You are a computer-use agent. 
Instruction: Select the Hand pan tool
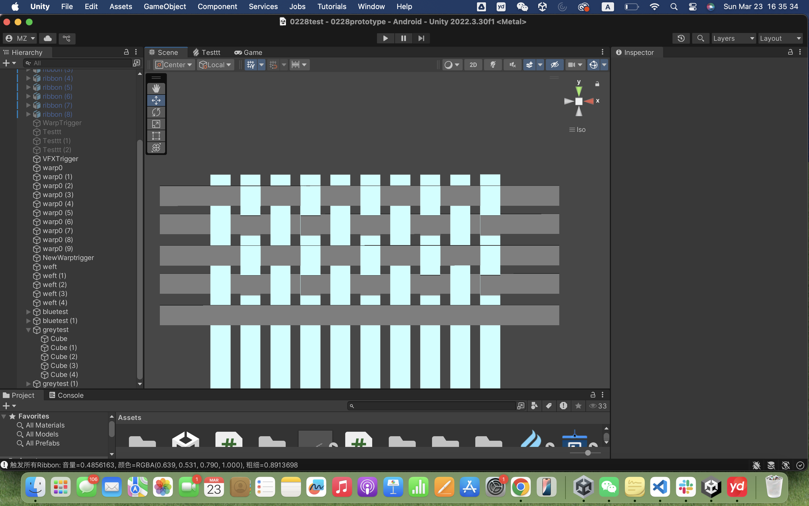click(x=156, y=88)
